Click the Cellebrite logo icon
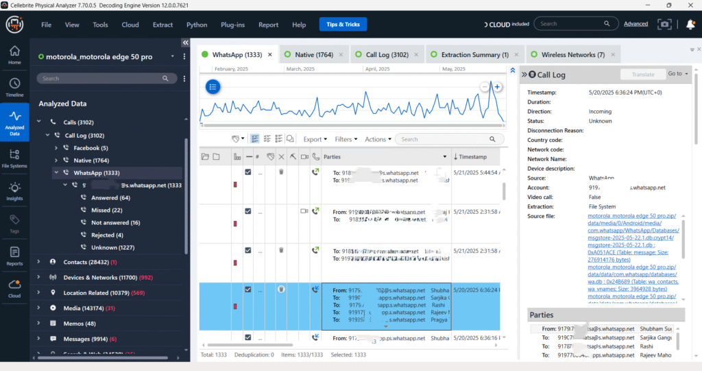The width and height of the screenshot is (702, 371). [14, 24]
